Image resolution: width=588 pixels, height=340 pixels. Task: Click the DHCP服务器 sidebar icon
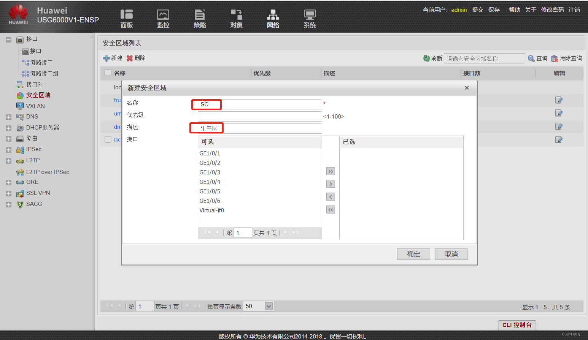[x=20, y=128]
